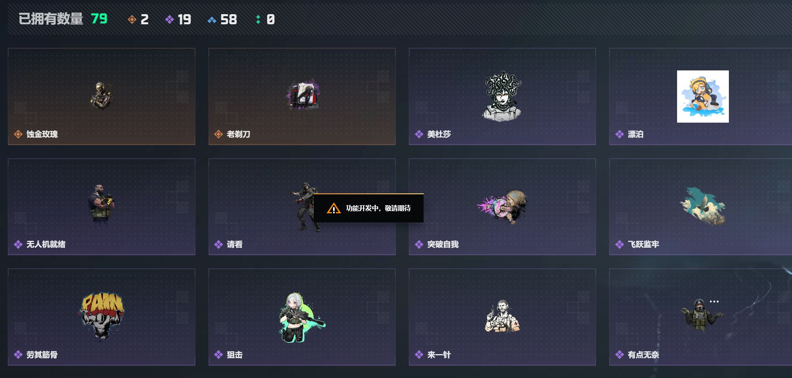Select the 无人机就绪 spray icon

[101, 204]
